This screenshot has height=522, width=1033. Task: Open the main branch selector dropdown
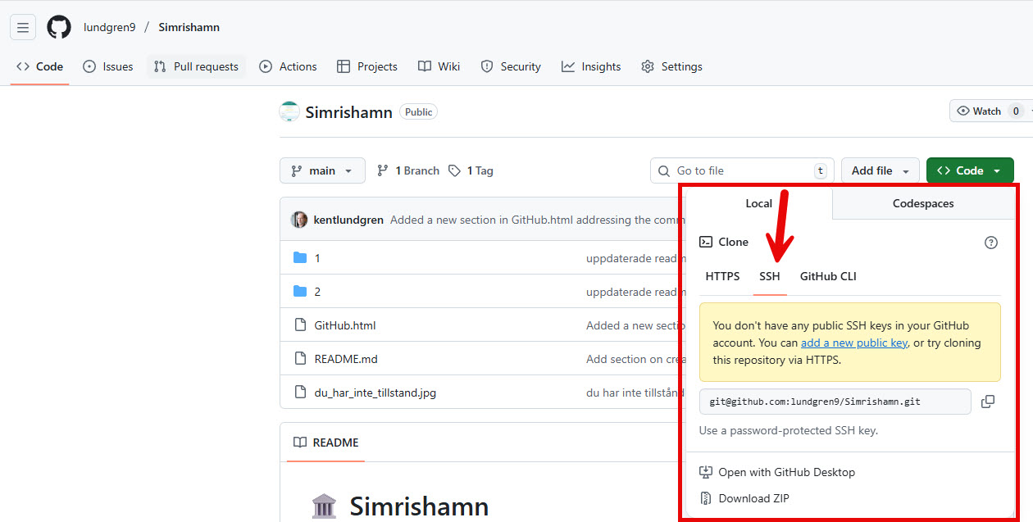point(321,170)
